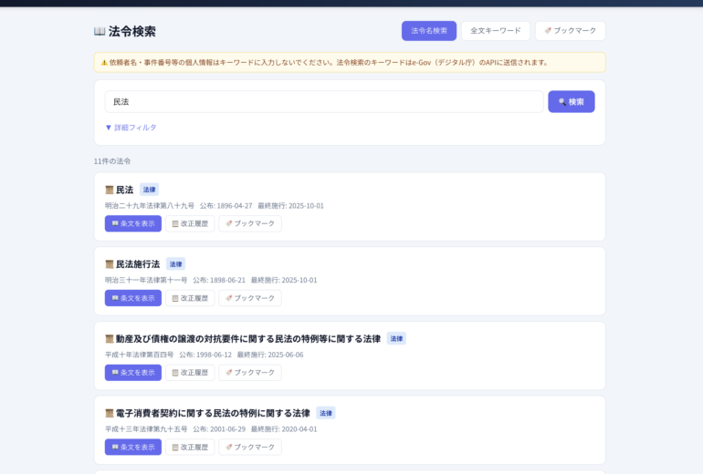Open the ブックマーク tab at top

point(570,31)
